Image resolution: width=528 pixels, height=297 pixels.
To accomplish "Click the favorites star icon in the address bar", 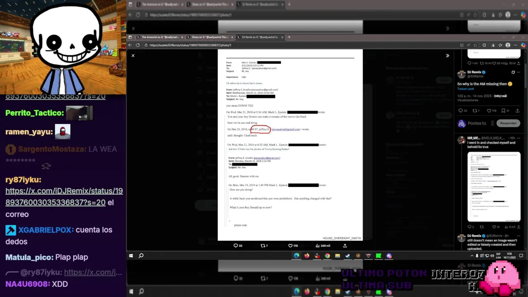I will (475, 45).
